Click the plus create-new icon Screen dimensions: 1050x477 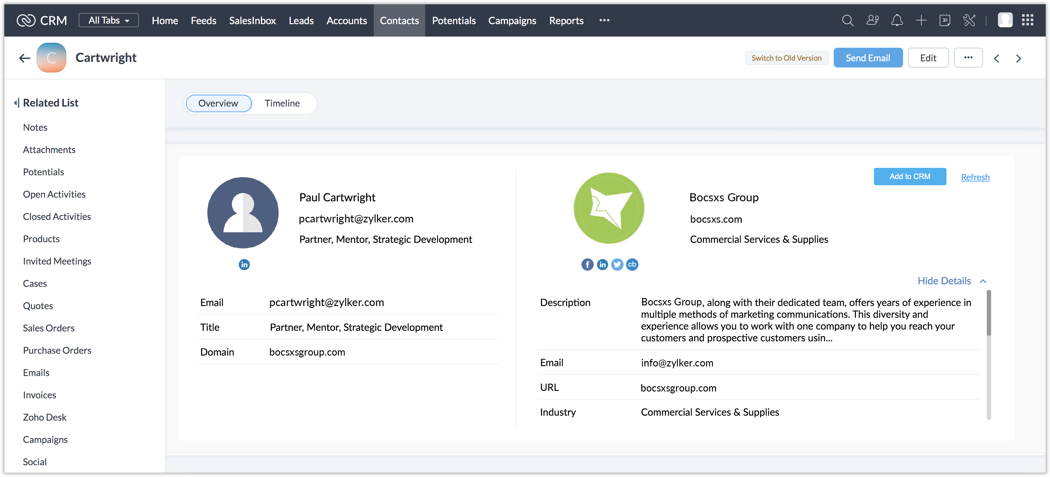(921, 20)
